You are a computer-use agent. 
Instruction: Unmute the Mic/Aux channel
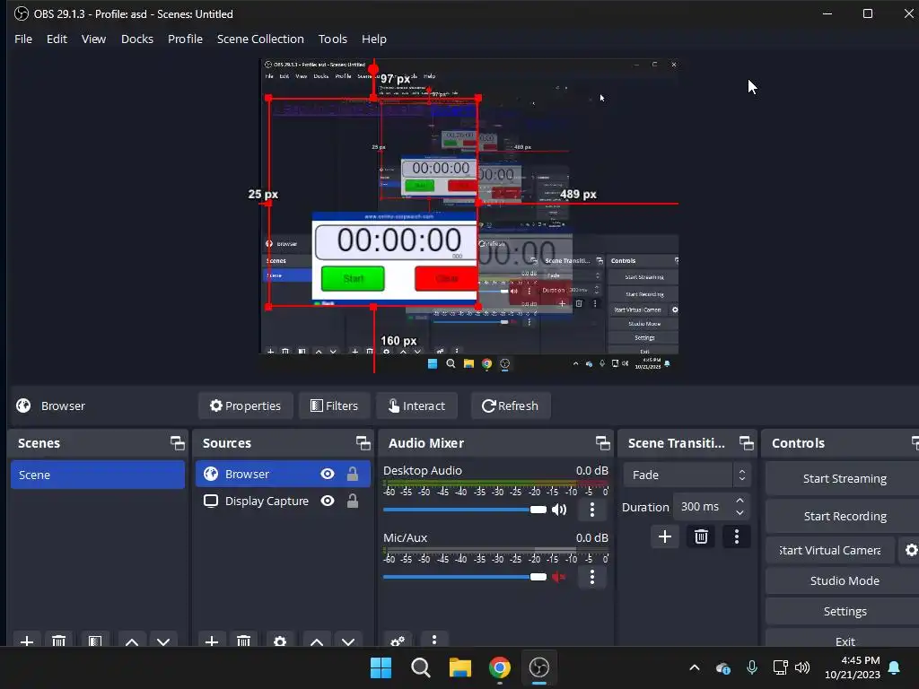coord(559,577)
